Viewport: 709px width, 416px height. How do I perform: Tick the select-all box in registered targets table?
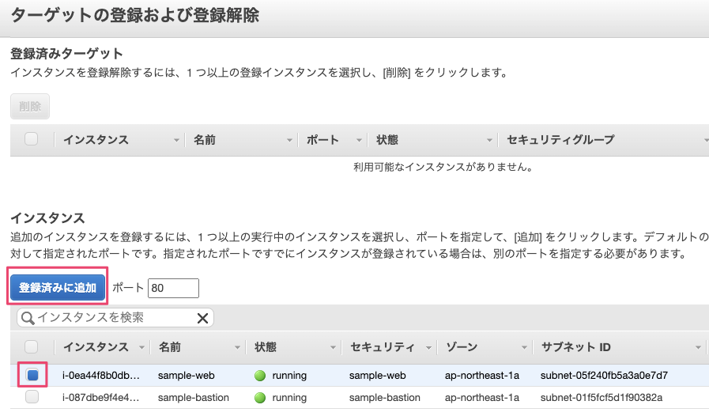(32, 139)
